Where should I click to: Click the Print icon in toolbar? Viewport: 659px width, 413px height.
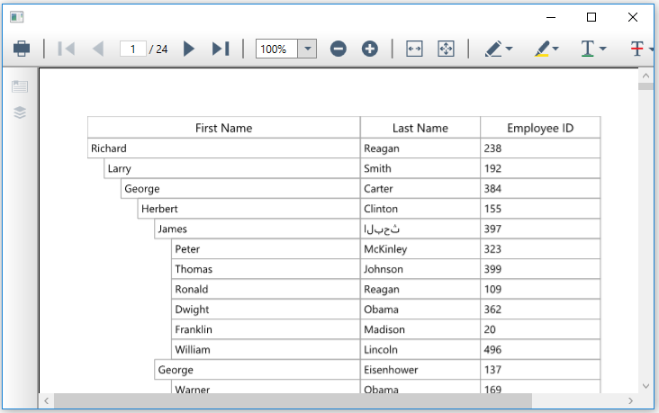pos(22,49)
